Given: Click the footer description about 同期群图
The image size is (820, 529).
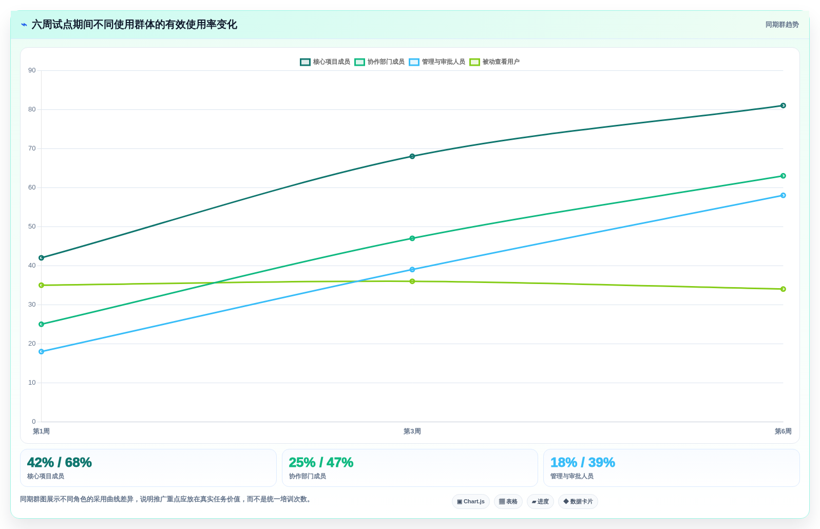Looking at the screenshot, I should tap(167, 499).
